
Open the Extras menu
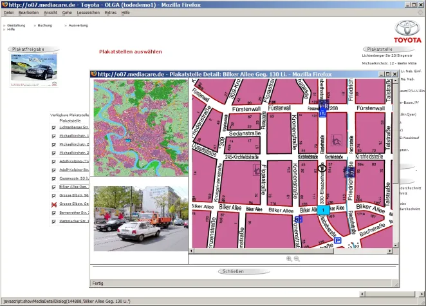tap(111, 13)
